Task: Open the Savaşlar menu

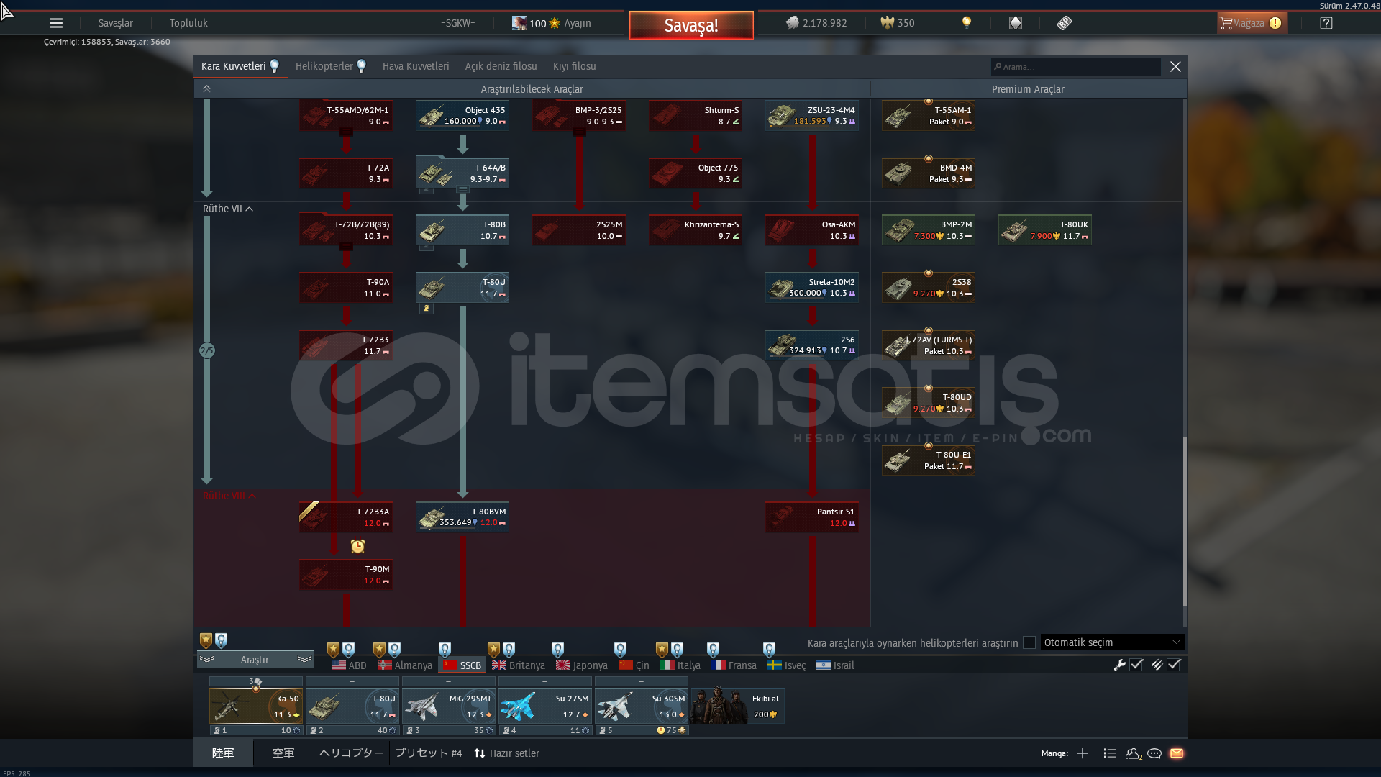Action: (116, 23)
